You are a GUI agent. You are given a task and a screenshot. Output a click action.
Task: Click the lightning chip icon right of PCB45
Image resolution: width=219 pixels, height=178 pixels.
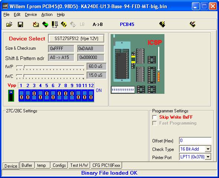(162, 24)
